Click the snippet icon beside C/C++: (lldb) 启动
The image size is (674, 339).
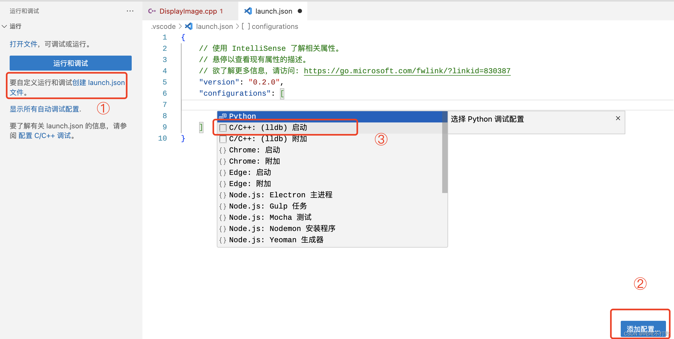(223, 128)
